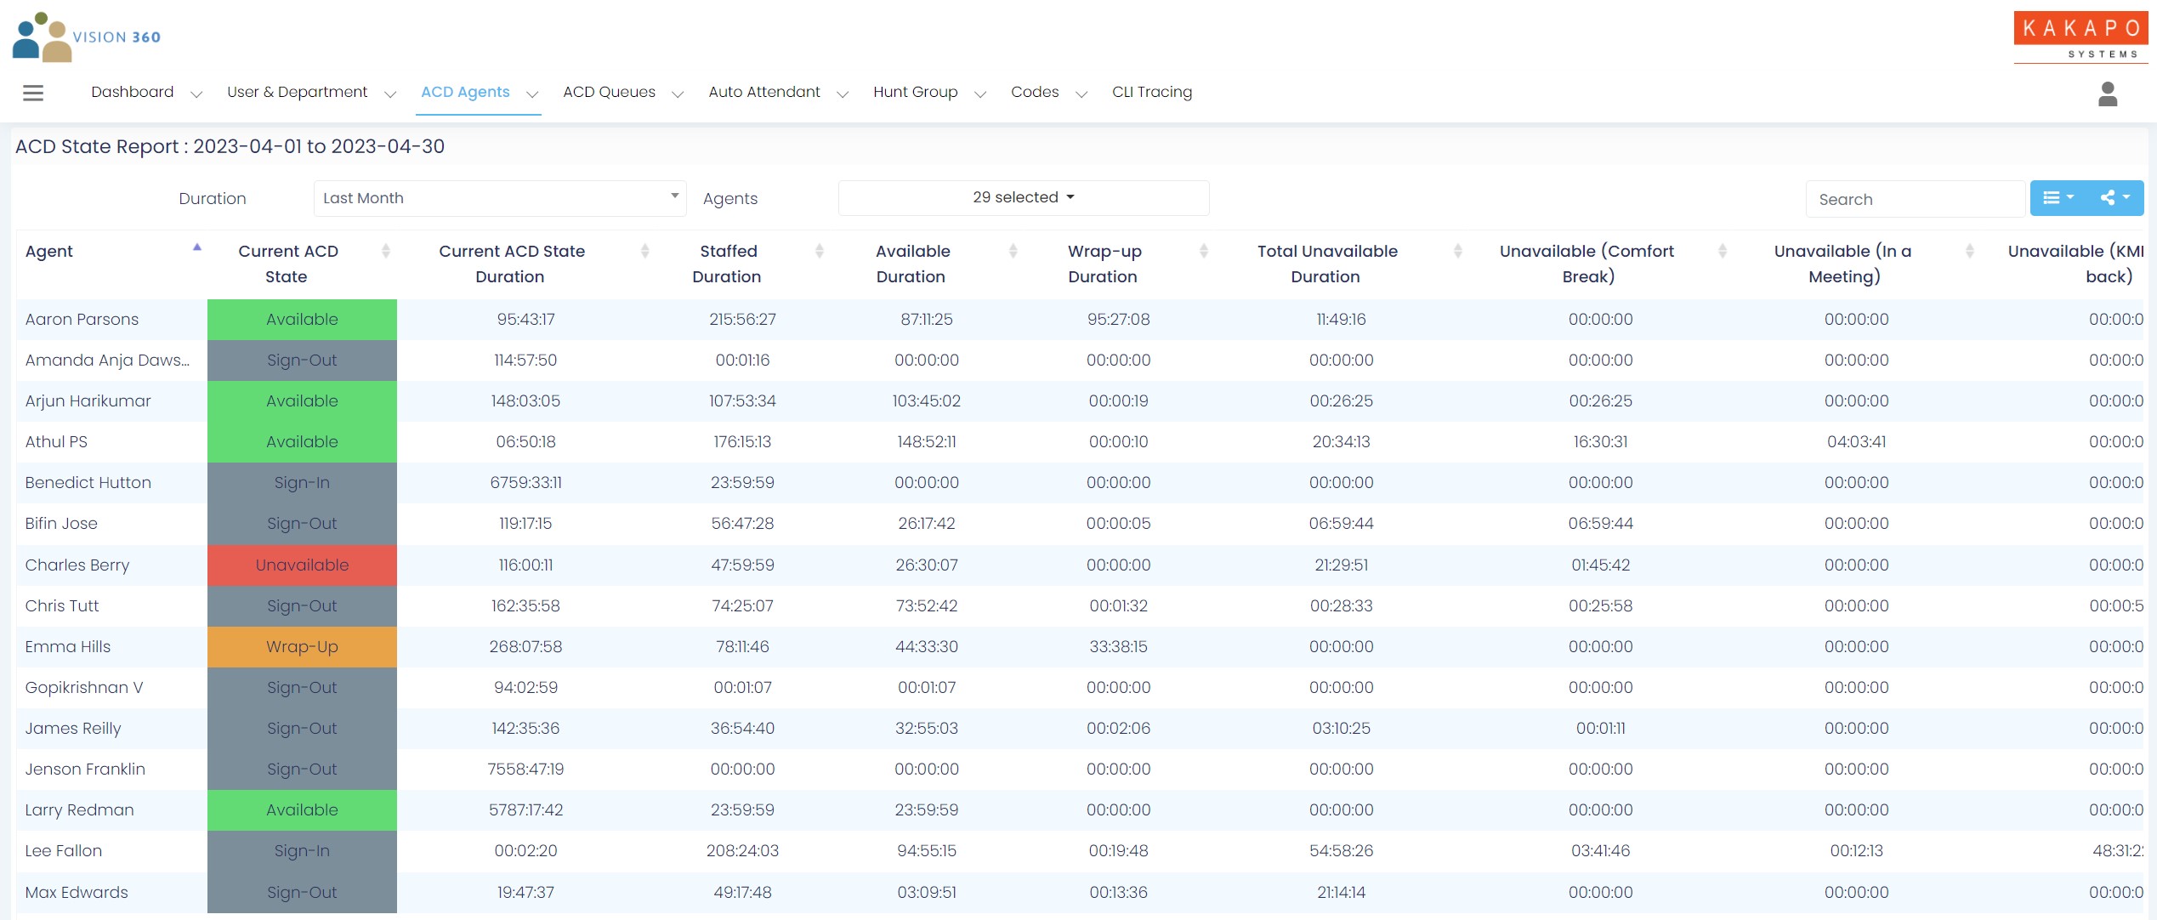Select agent Arjun Harikumar

pos(88,401)
